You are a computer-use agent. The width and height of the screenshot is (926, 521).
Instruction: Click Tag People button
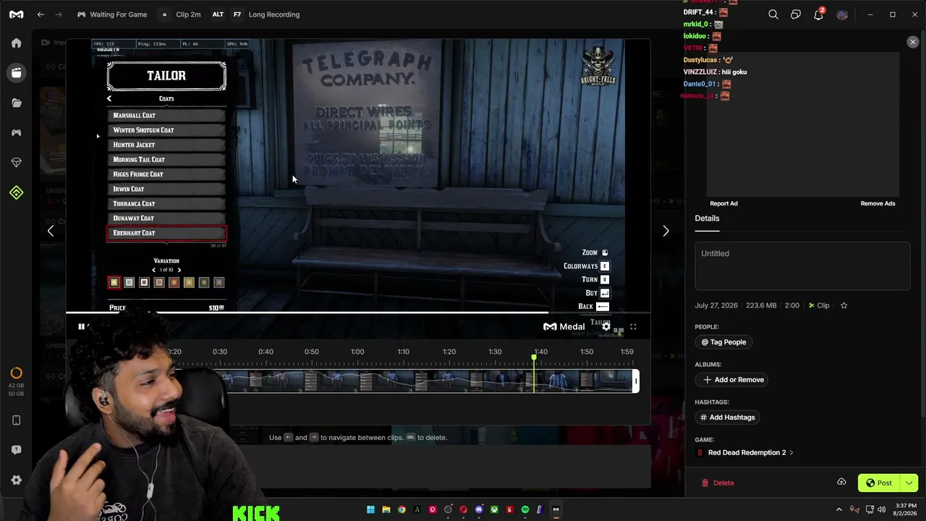[x=723, y=342]
